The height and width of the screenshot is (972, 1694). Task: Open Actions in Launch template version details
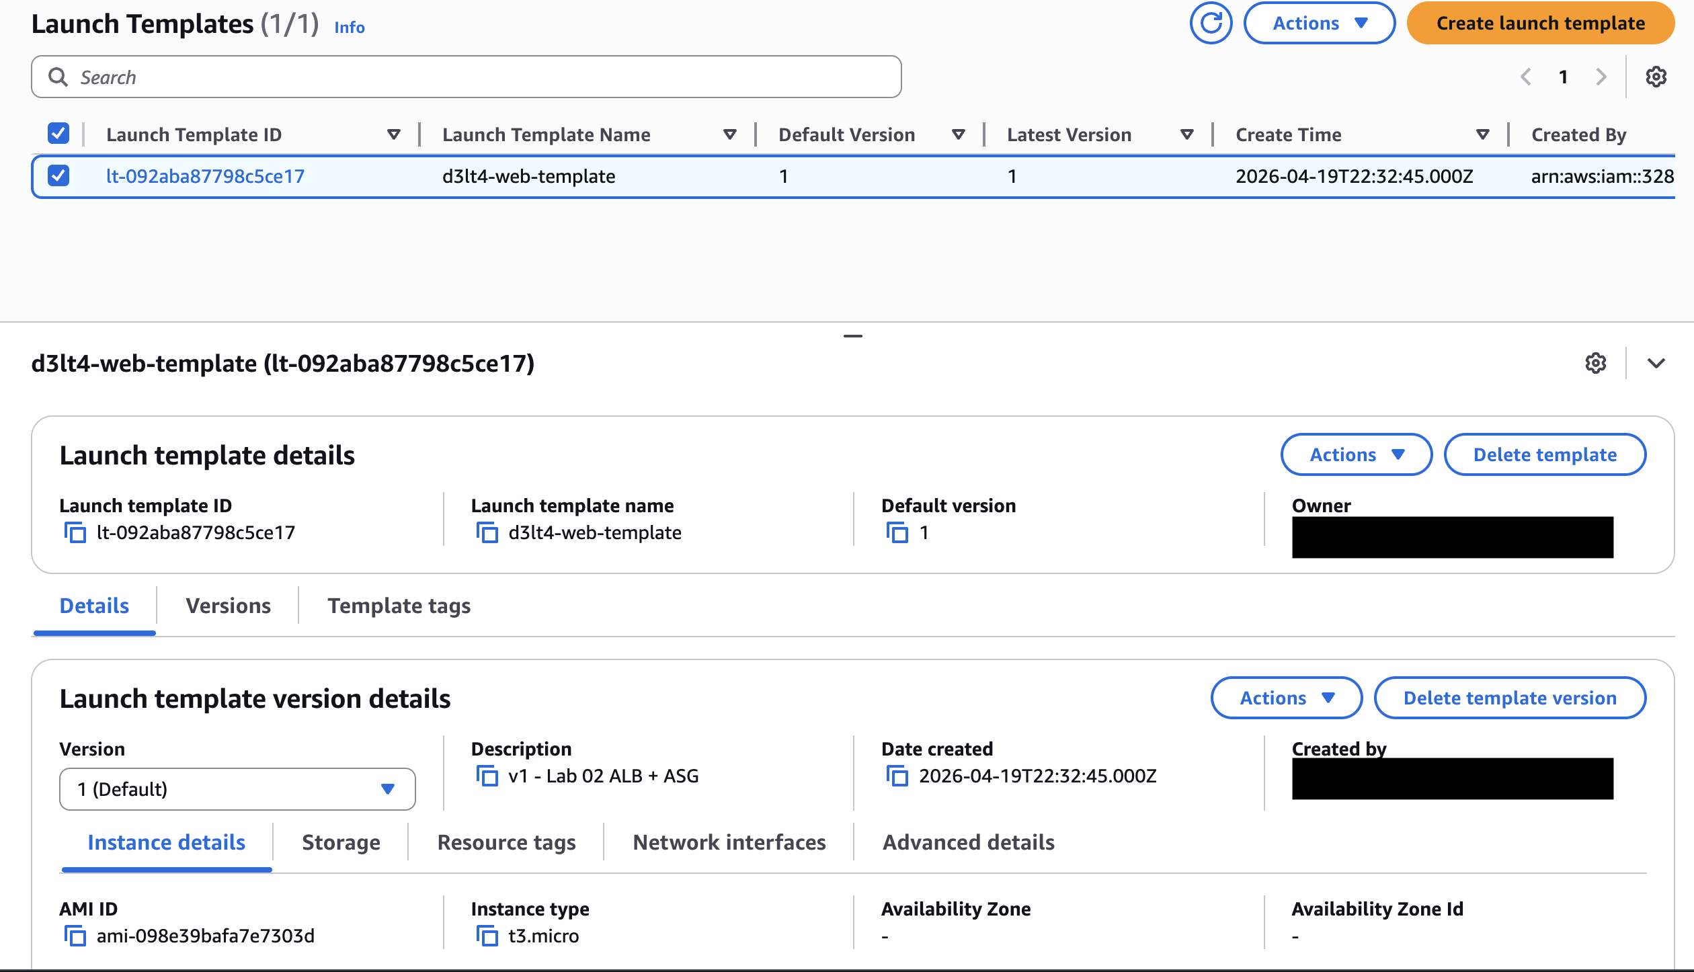coord(1286,698)
